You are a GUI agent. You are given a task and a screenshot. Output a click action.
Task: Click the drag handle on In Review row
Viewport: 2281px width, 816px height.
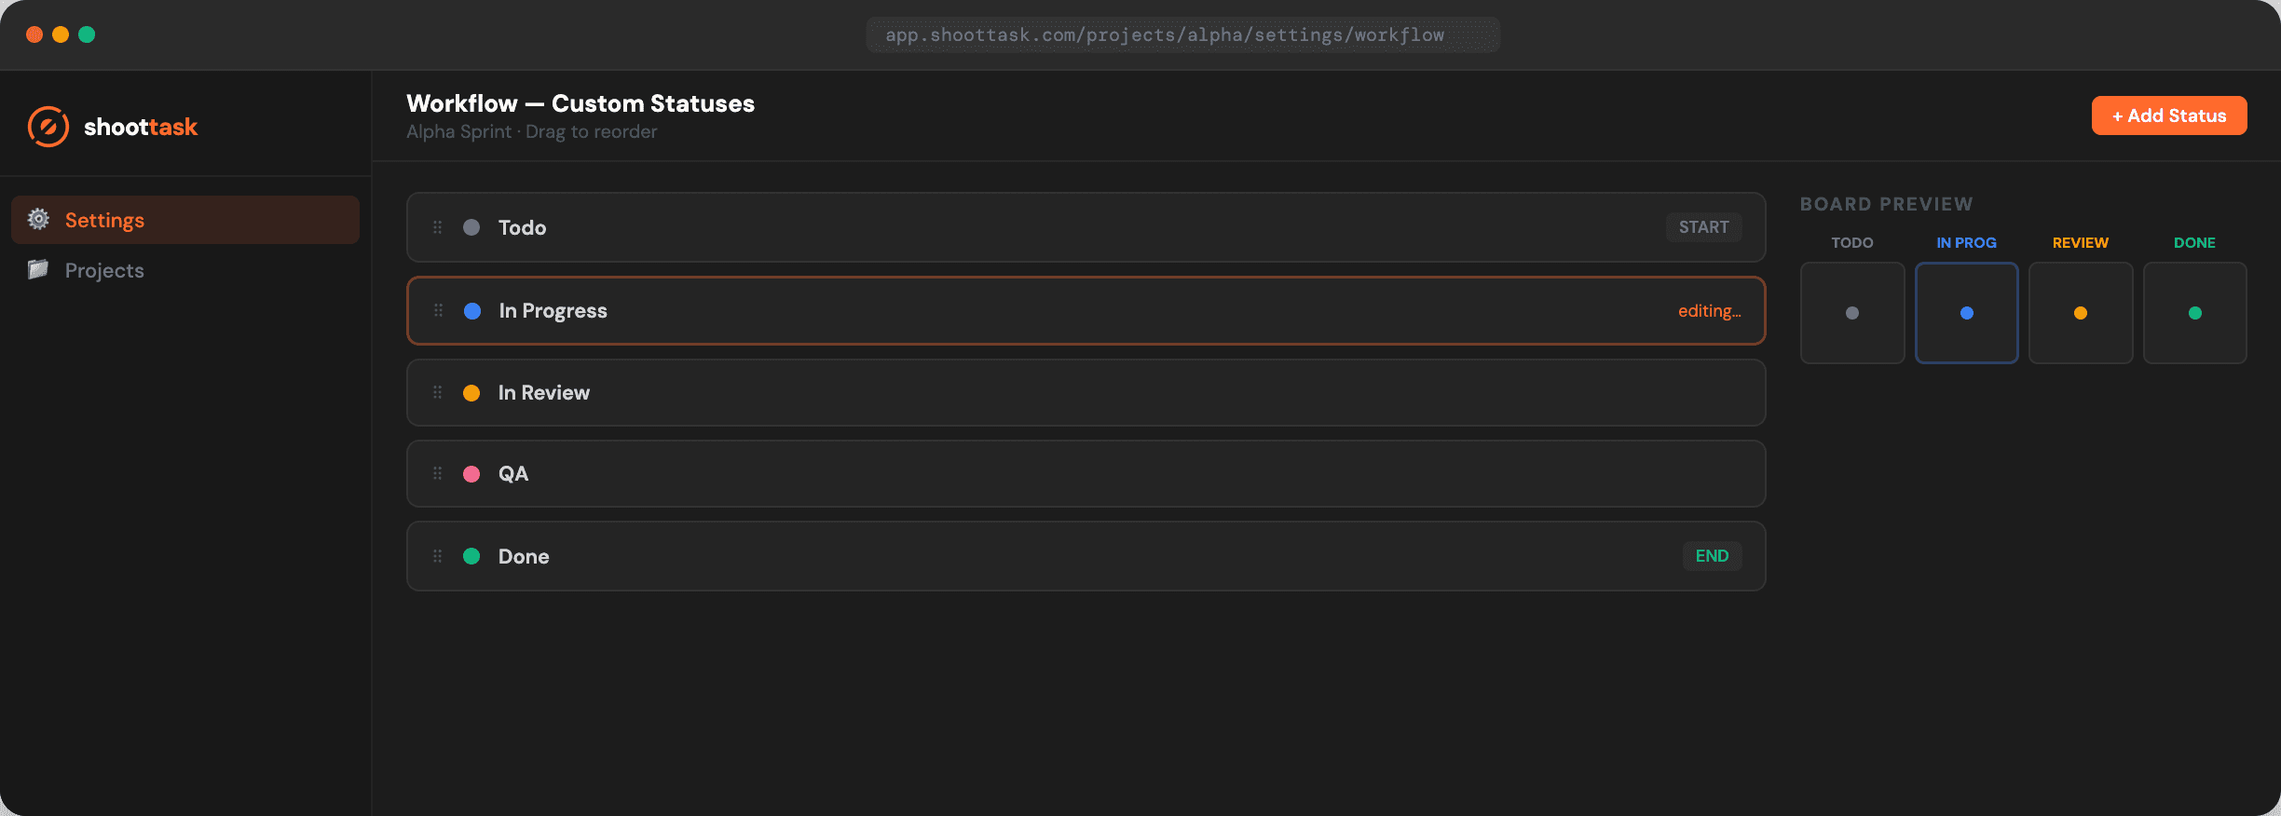[437, 392]
